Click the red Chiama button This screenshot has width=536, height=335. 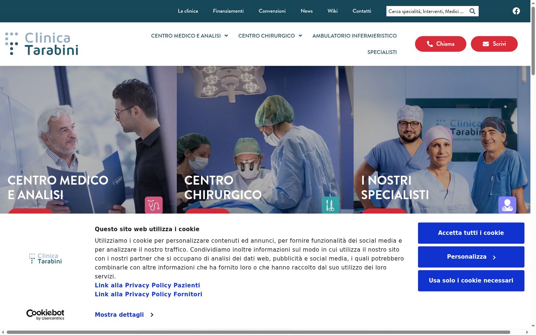coord(441,44)
